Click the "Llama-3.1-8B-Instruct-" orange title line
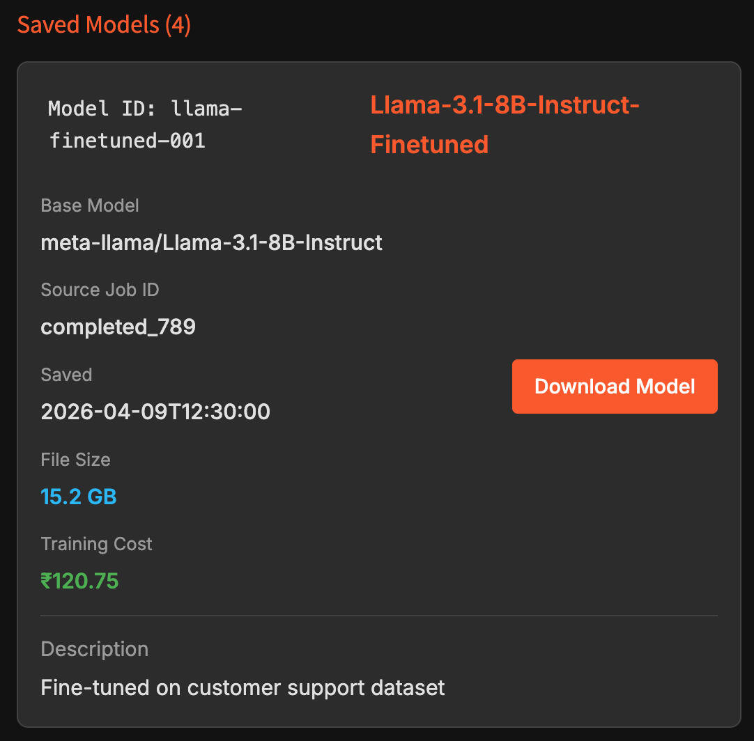This screenshot has height=741, width=754. pos(505,106)
